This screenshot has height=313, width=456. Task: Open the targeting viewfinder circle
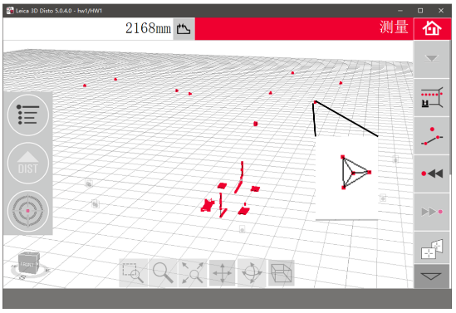[x=28, y=211]
